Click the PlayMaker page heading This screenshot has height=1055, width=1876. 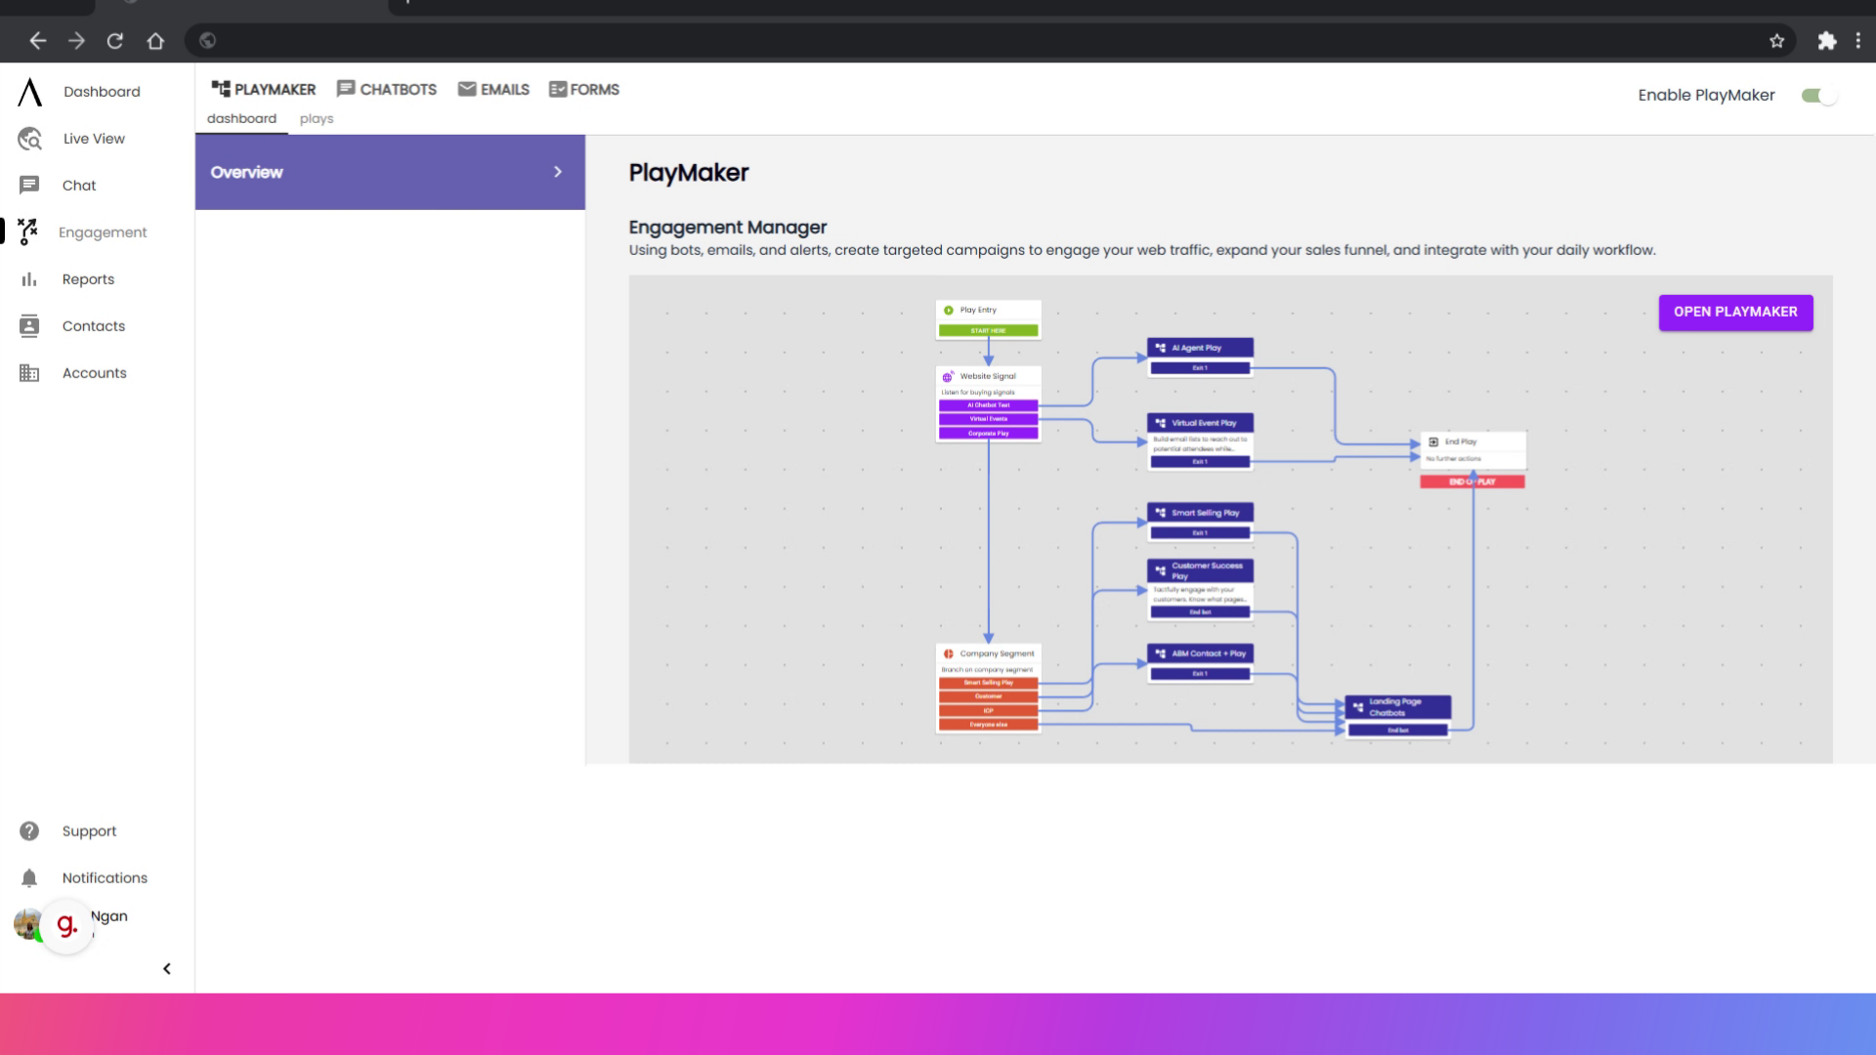pos(689,173)
